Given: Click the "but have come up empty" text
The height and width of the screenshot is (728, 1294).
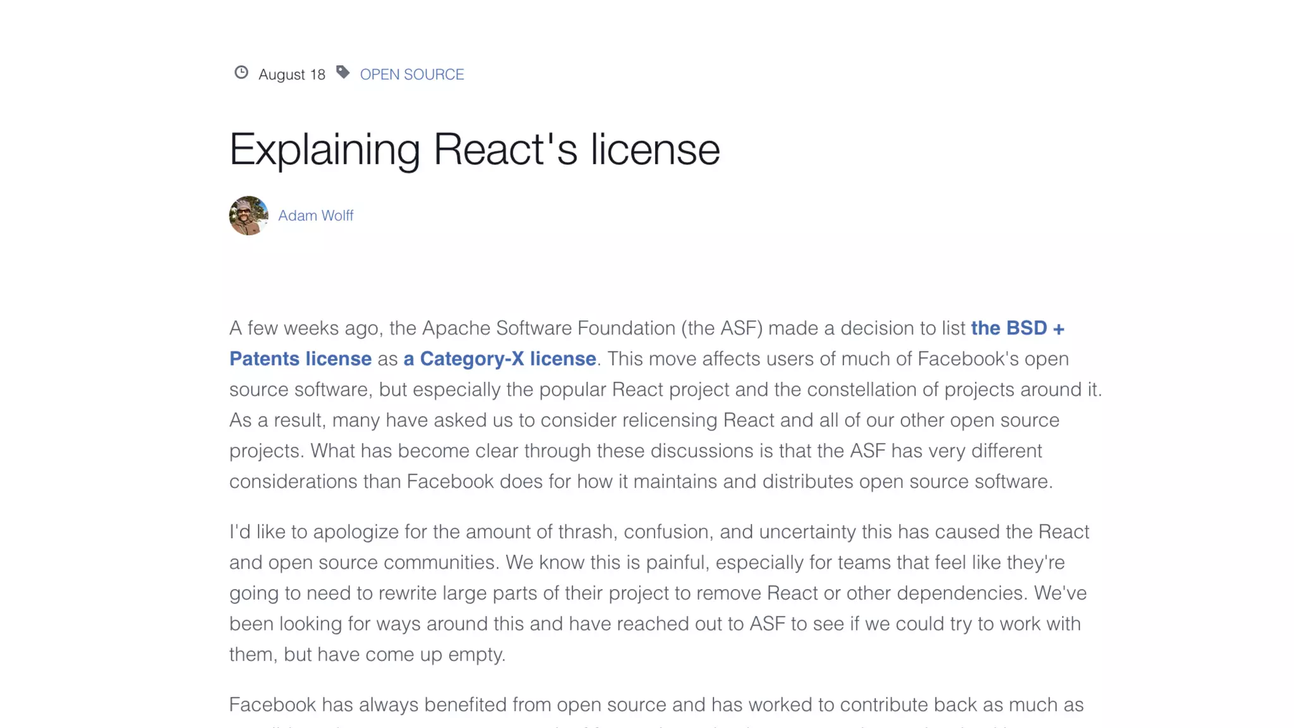Looking at the screenshot, I should tap(394, 654).
